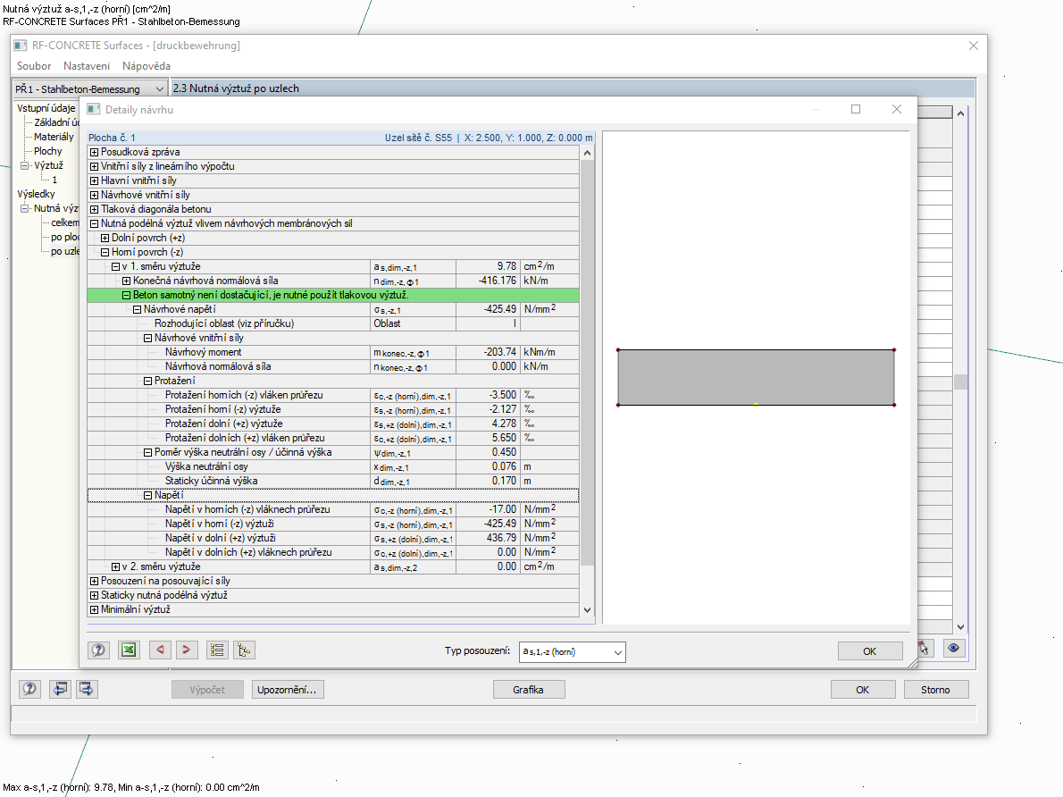The image size is (1063, 797).
Task: Go to previous mesh node with red left arrow
Action: tap(160, 650)
